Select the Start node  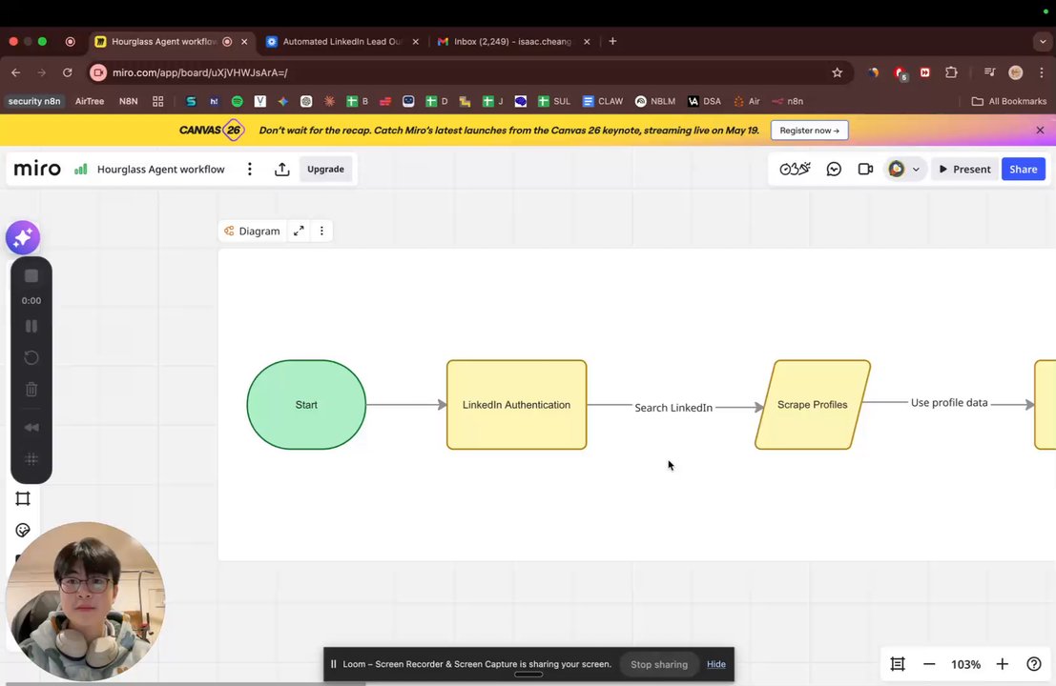pos(306,405)
